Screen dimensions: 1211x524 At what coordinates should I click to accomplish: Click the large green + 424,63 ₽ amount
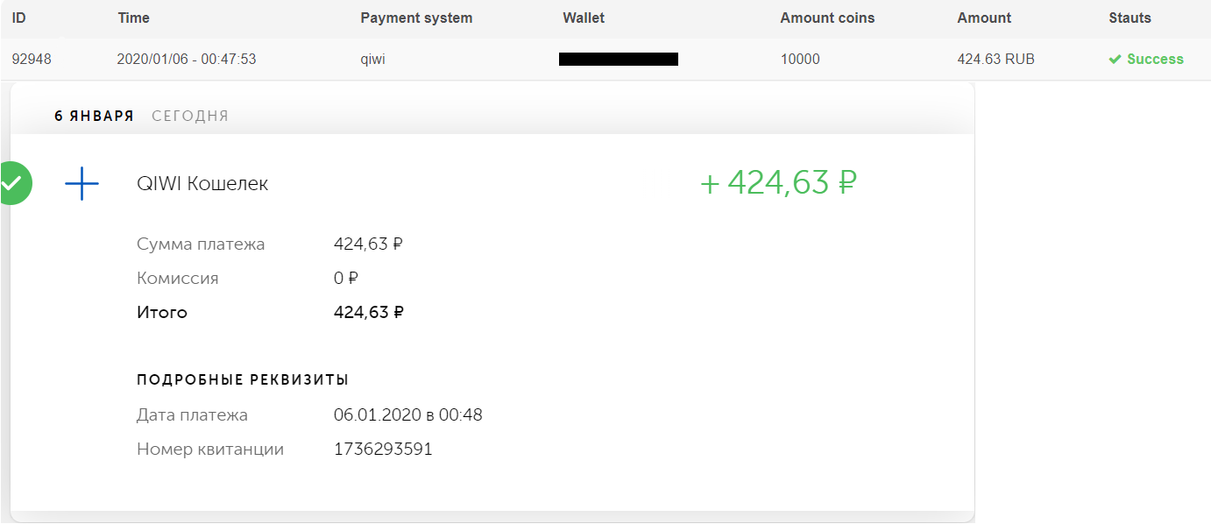coord(778,183)
